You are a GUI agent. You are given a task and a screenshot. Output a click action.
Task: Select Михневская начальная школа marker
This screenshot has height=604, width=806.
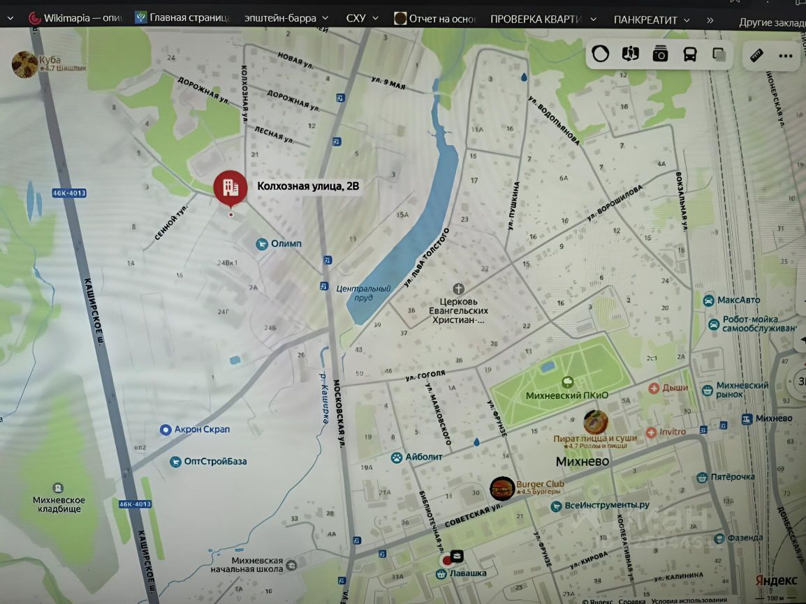click(291, 566)
